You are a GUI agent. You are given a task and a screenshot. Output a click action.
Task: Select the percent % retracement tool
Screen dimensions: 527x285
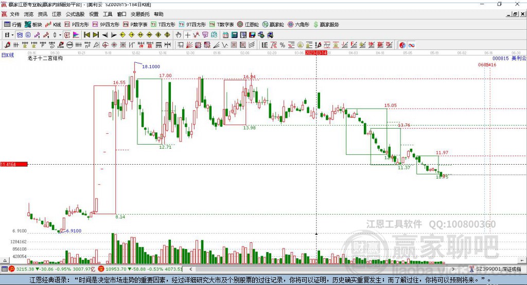(283, 45)
